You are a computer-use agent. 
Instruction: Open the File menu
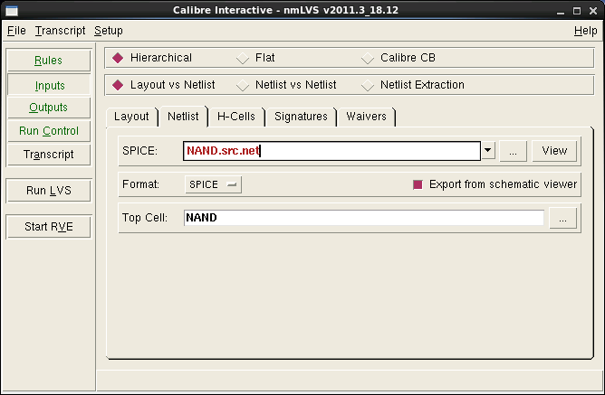[x=16, y=31]
